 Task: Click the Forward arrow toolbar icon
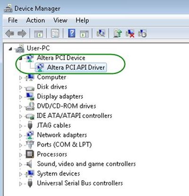click(x=22, y=34)
